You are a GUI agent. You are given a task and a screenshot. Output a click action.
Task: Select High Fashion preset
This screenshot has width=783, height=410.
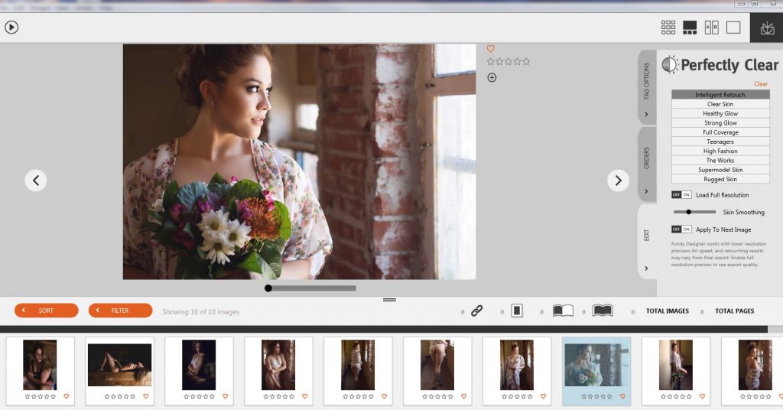coord(720,151)
